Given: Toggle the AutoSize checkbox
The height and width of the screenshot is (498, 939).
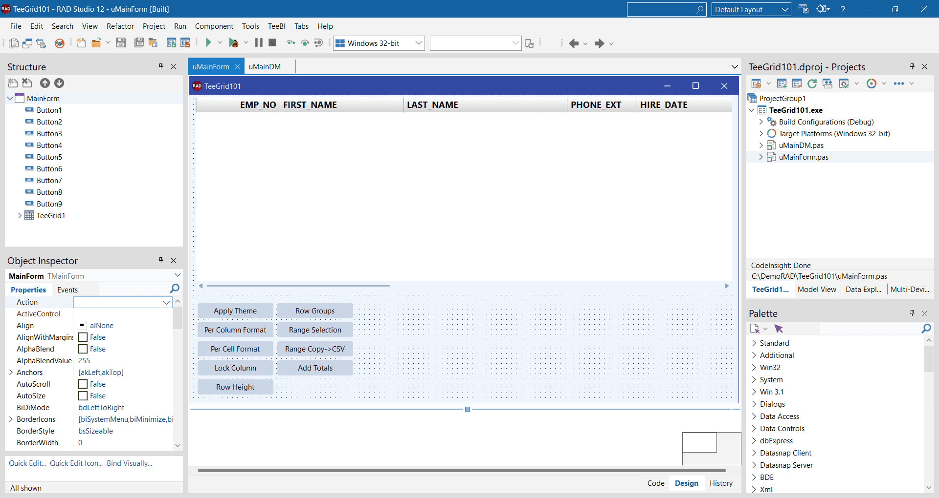Looking at the screenshot, I should point(83,396).
